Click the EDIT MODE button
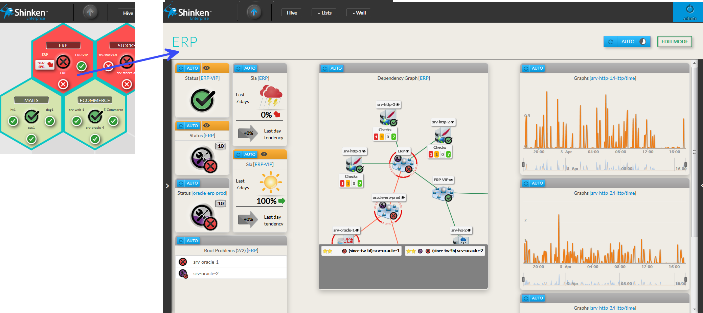Viewport: 703px width, 313px height. pyautogui.click(x=674, y=42)
